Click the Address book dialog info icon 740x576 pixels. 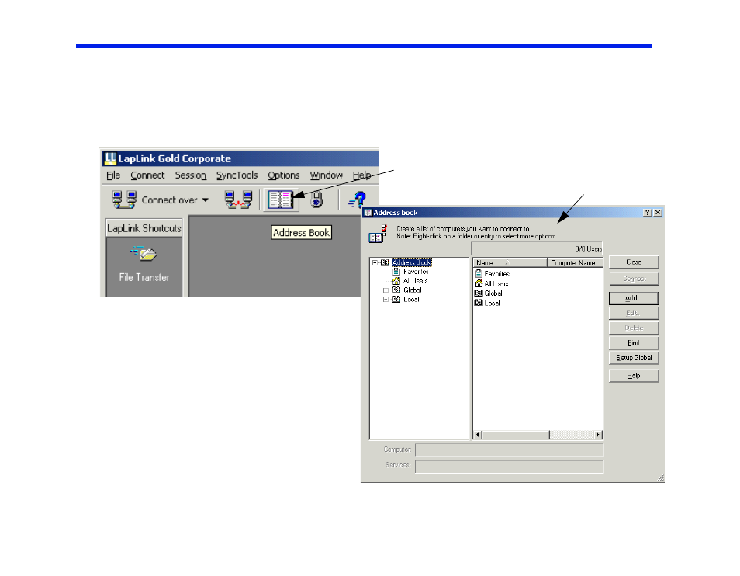click(x=378, y=234)
